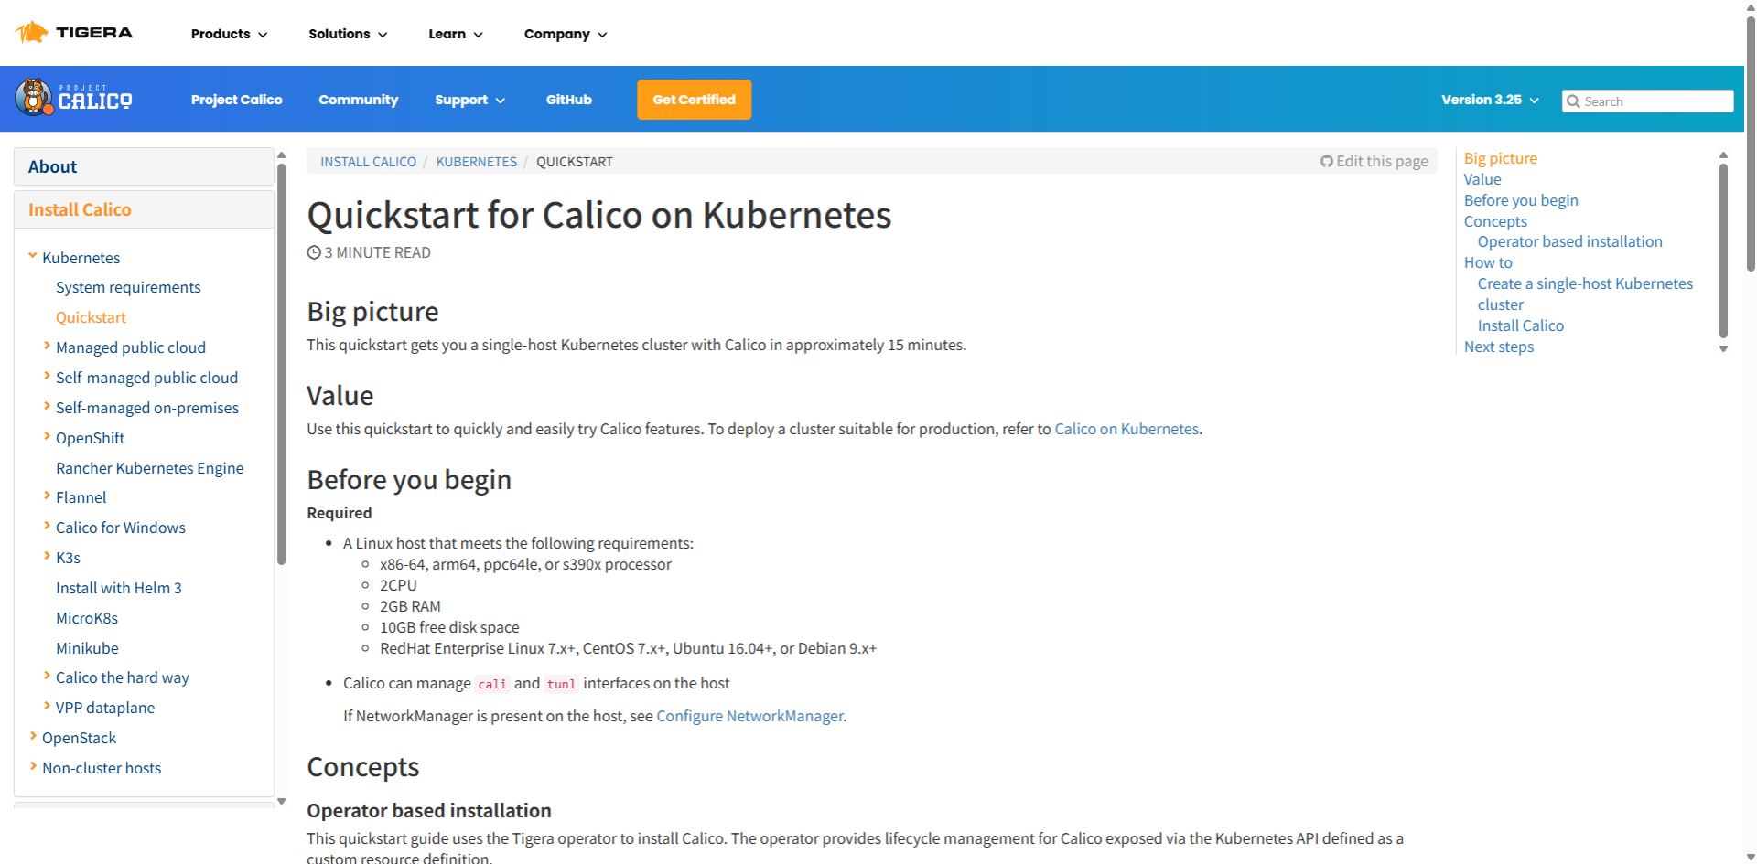Jump to Before you begin in contents
Image resolution: width=1757 pixels, height=864 pixels.
(x=1521, y=200)
